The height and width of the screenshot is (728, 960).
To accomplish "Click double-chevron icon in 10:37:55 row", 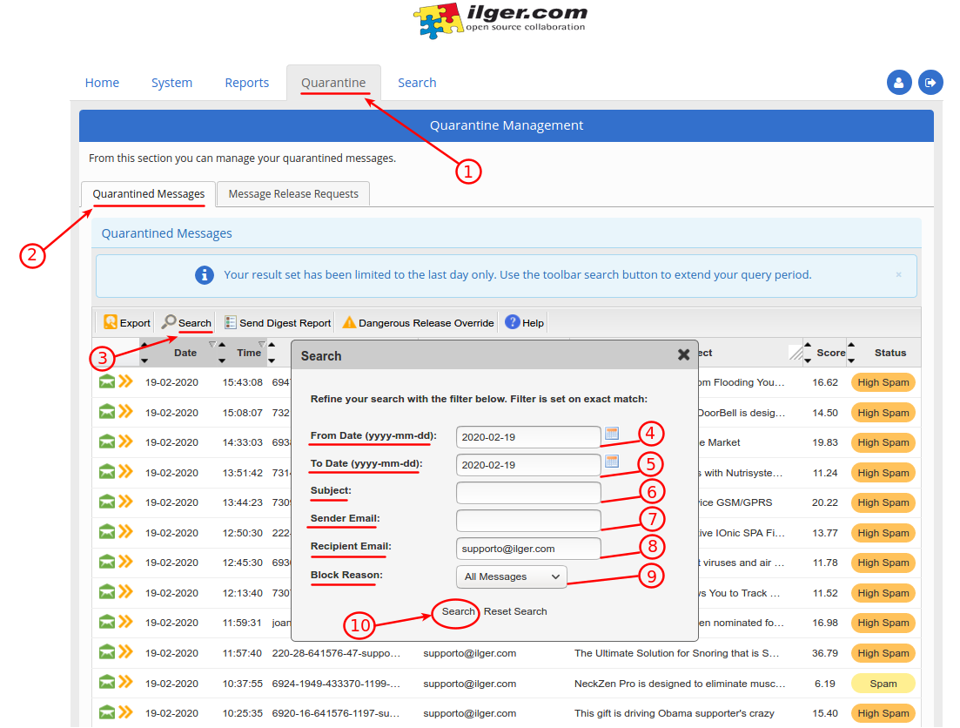I will (x=125, y=682).
